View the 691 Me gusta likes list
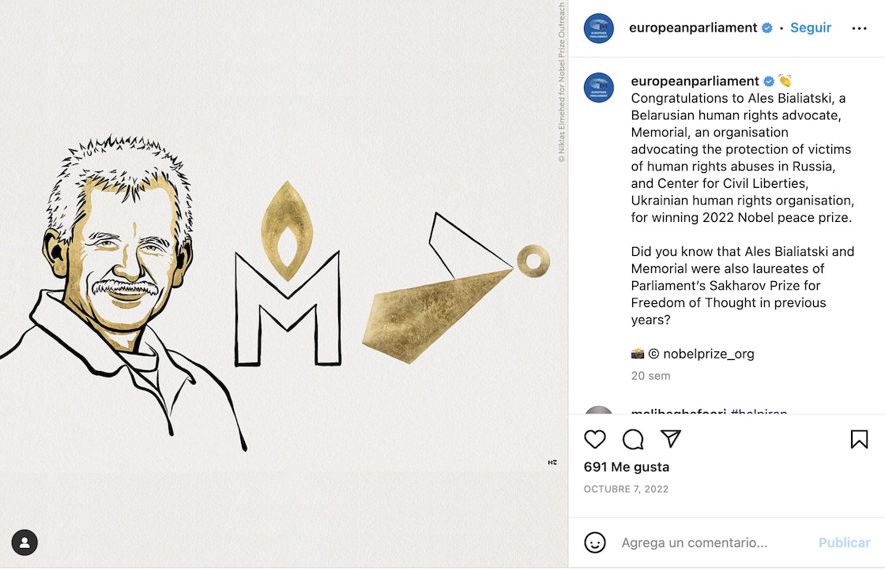The image size is (885, 570). (627, 467)
